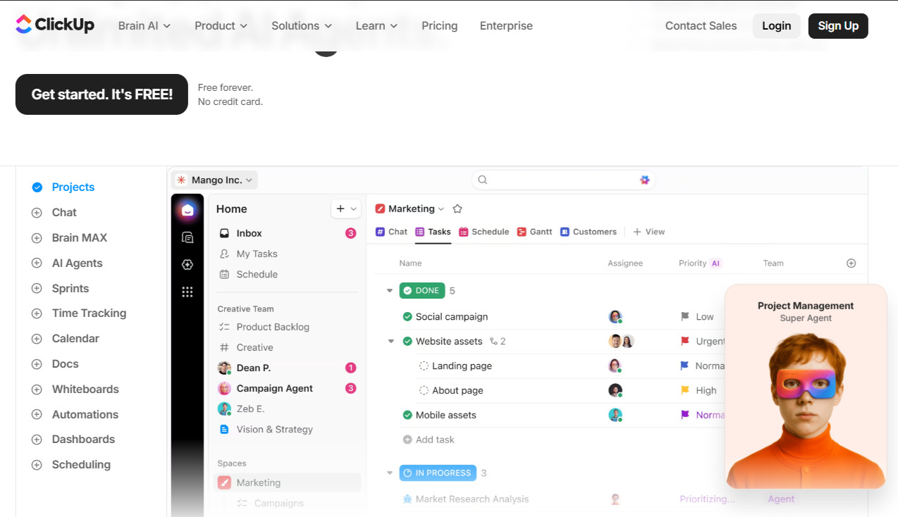The width and height of the screenshot is (898, 517).
Task: Open the Dean P. direct message
Action: [x=287, y=368]
